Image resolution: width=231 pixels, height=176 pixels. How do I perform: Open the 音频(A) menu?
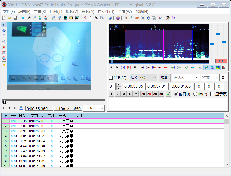pyautogui.click(x=88, y=12)
